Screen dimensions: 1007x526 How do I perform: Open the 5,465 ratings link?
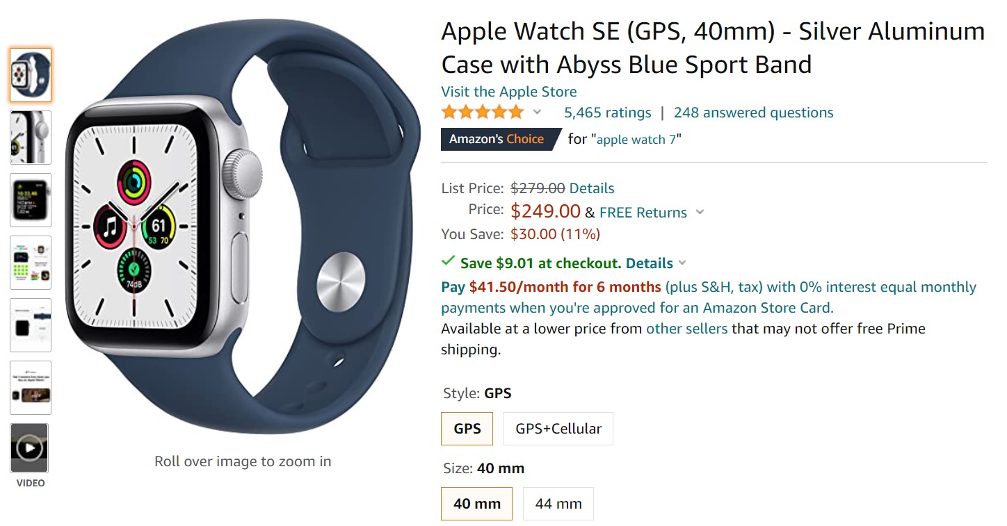click(607, 113)
